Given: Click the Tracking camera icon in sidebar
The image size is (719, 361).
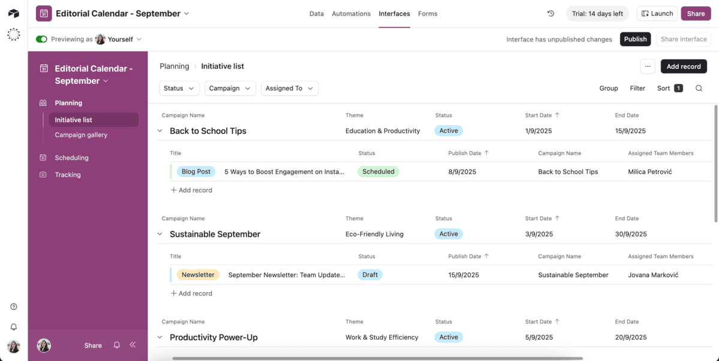Looking at the screenshot, I should [x=43, y=175].
